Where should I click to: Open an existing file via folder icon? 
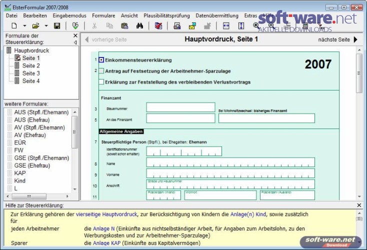coord(35,25)
